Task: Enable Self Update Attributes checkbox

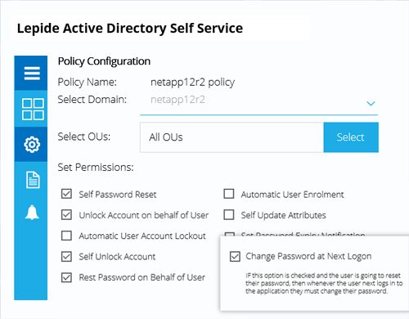Action: click(x=229, y=214)
